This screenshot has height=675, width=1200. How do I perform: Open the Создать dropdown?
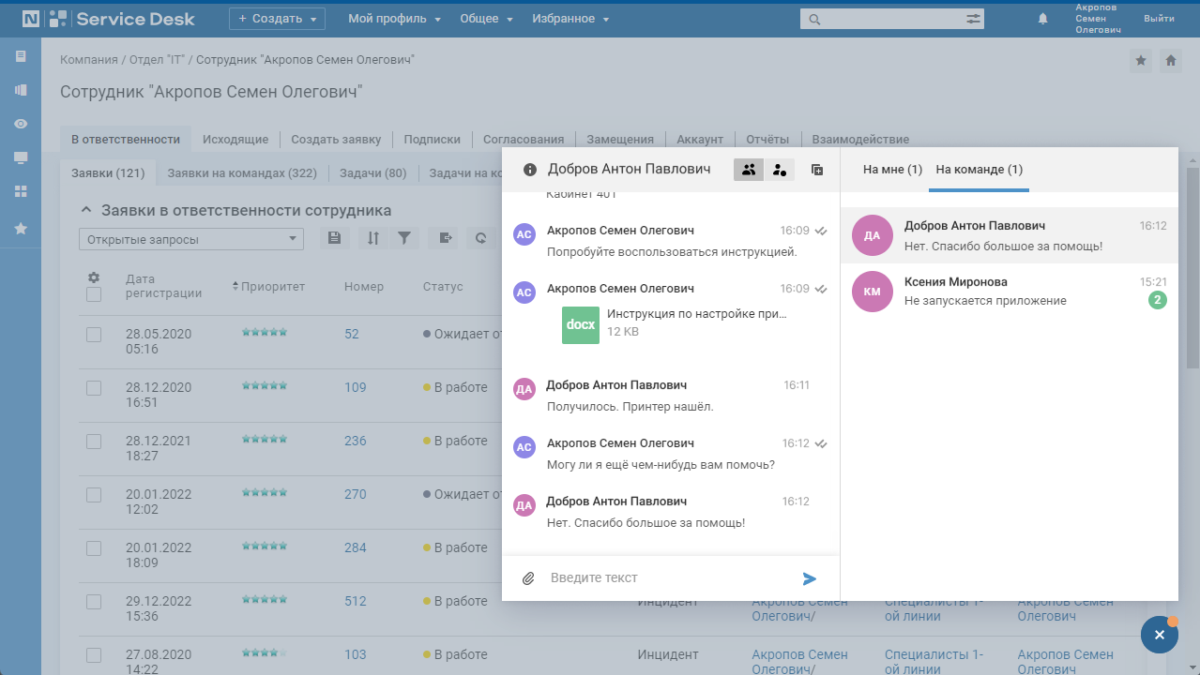click(x=277, y=19)
